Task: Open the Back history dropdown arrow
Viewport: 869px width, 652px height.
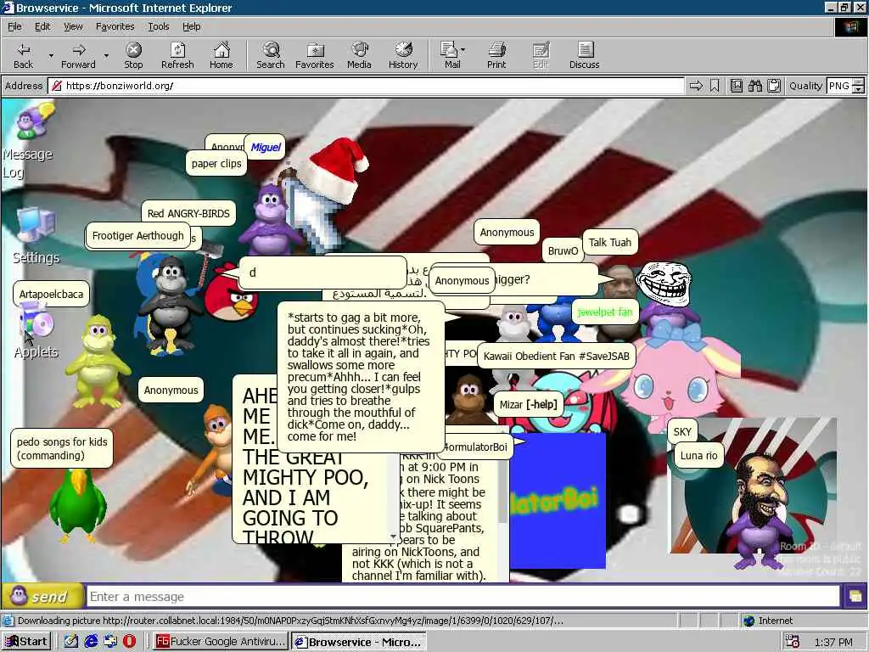Action: point(51,55)
